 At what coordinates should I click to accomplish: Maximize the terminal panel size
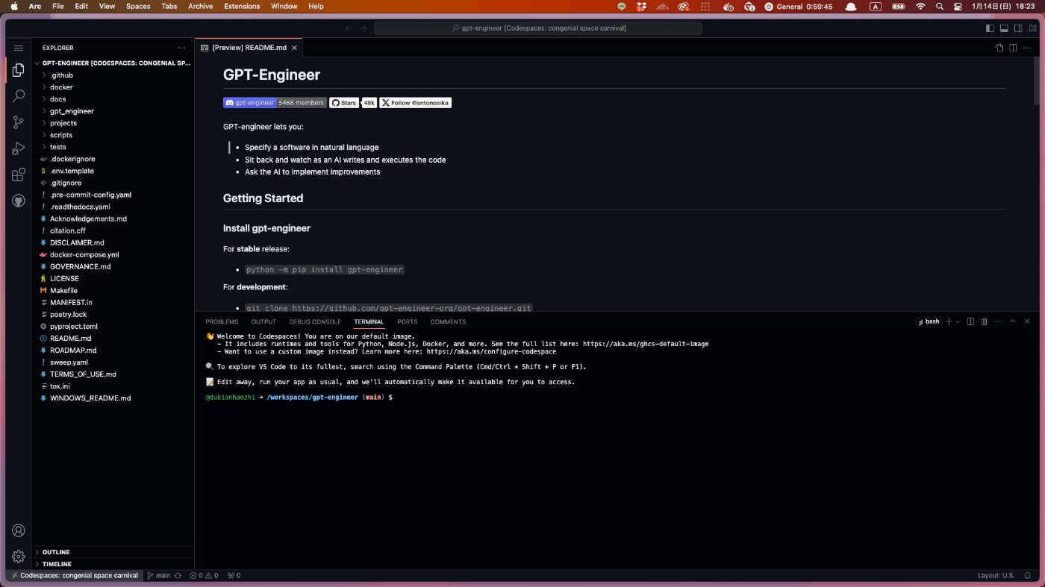click(1013, 321)
